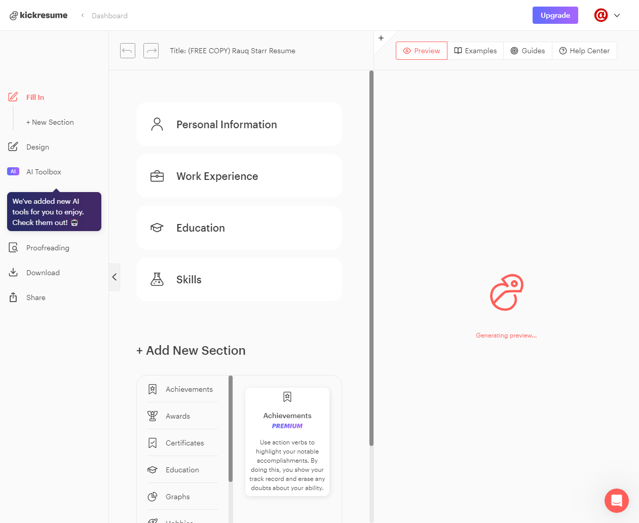Click + New Section in sidebar
The width and height of the screenshot is (639, 523).
(x=50, y=122)
